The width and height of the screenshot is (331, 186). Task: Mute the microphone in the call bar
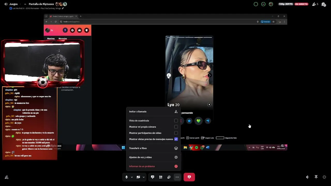126,177
